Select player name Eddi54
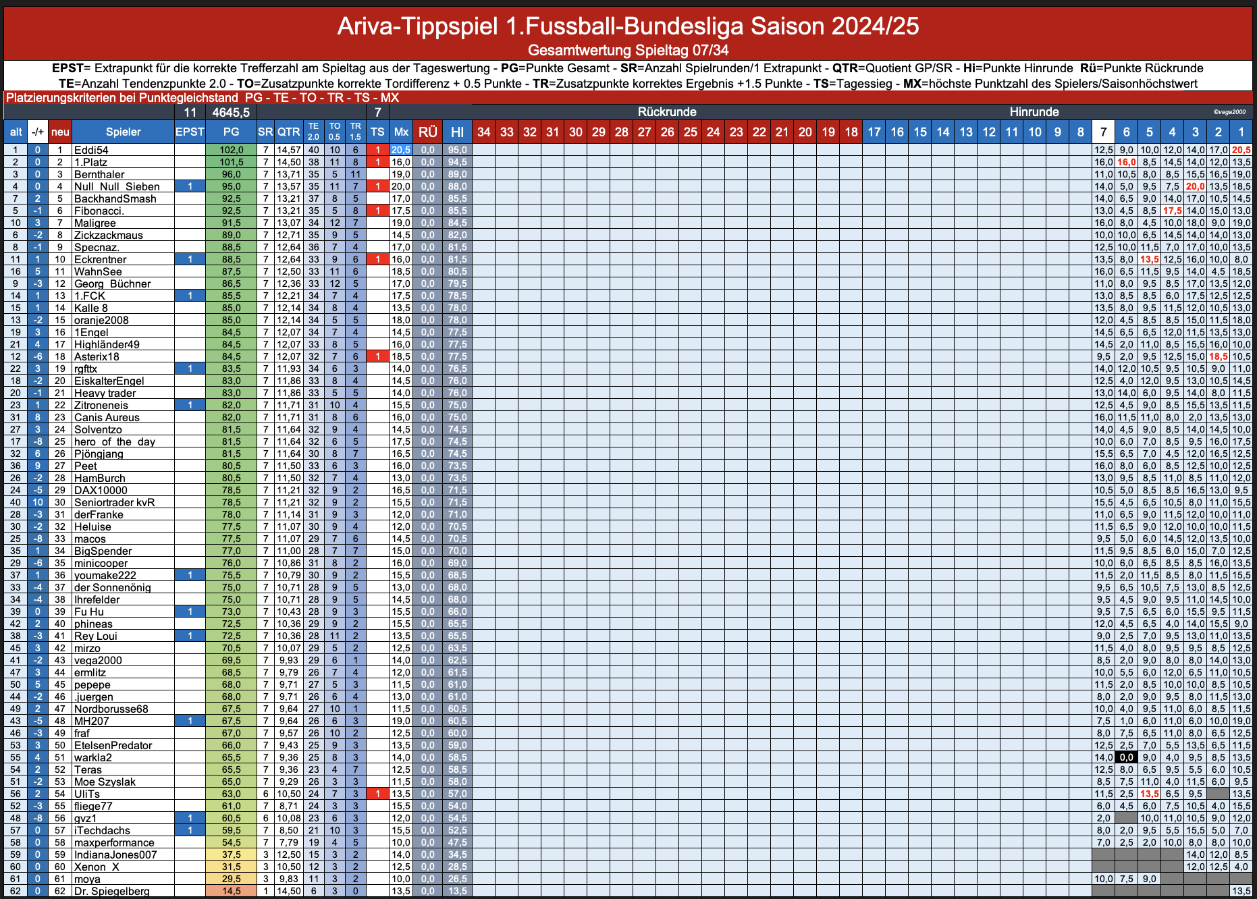 click(x=91, y=150)
